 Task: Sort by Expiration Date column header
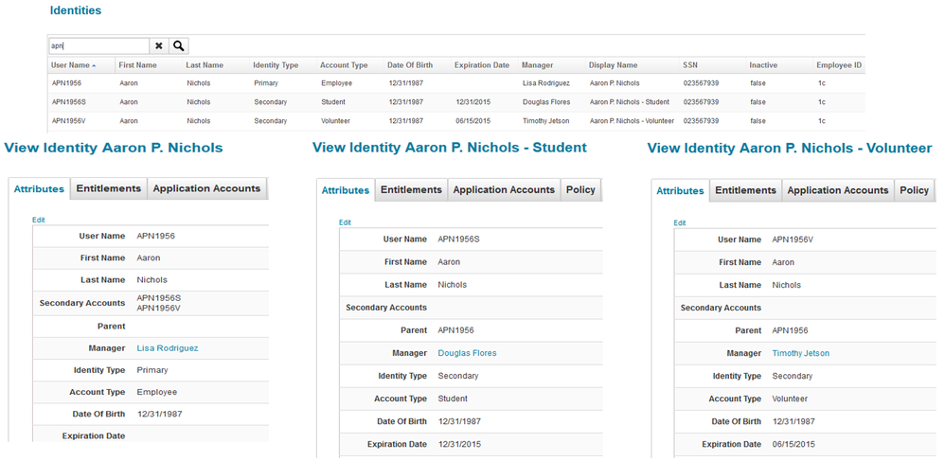click(481, 65)
